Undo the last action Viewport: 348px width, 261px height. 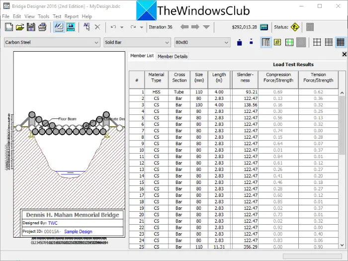(113, 27)
